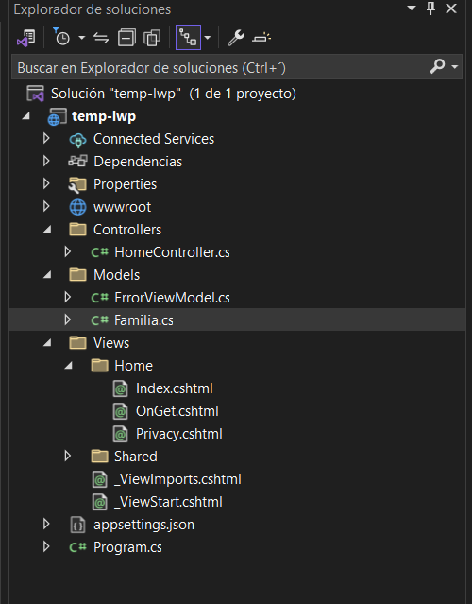
Task: Open the pending changes filter clock icon
Action: point(61,38)
